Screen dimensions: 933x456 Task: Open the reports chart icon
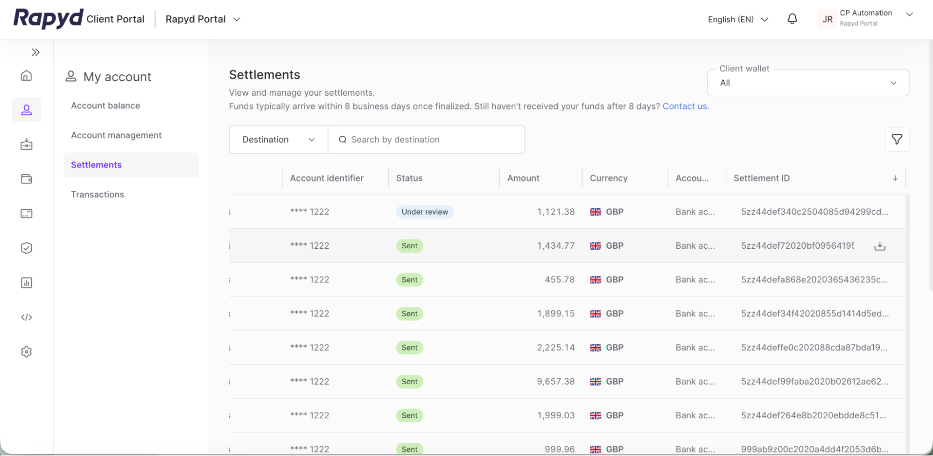27,283
